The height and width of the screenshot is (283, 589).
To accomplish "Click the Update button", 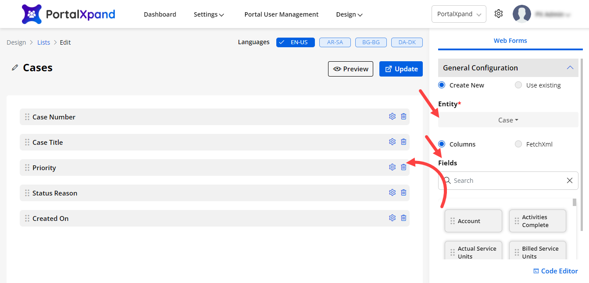I will click(x=401, y=69).
